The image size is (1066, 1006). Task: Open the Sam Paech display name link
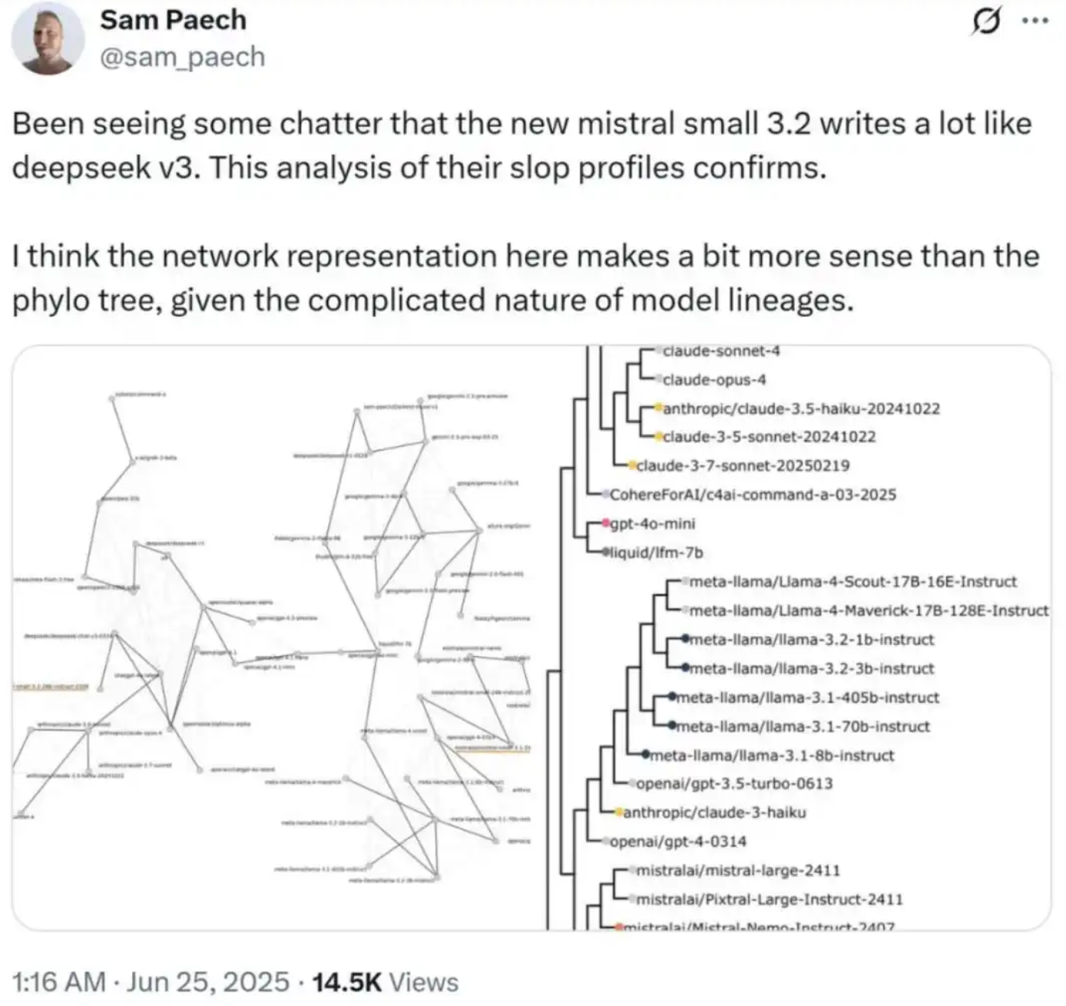pyautogui.click(x=173, y=20)
